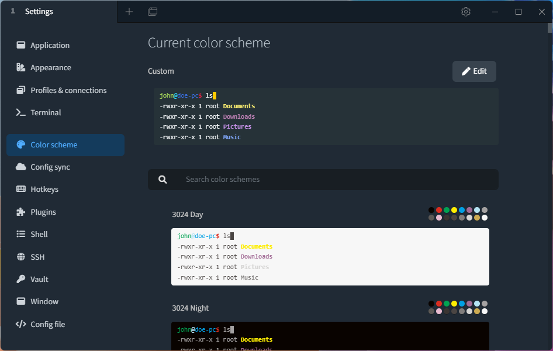Open the profiles window-stack icon in tab bar
Screen dimensions: 553x351
point(153,12)
